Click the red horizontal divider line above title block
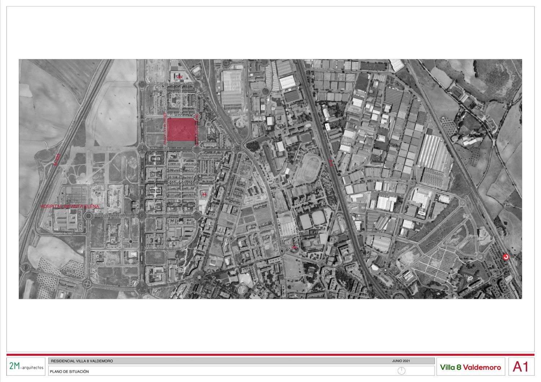The width and height of the screenshot is (541, 382). tap(270, 355)
